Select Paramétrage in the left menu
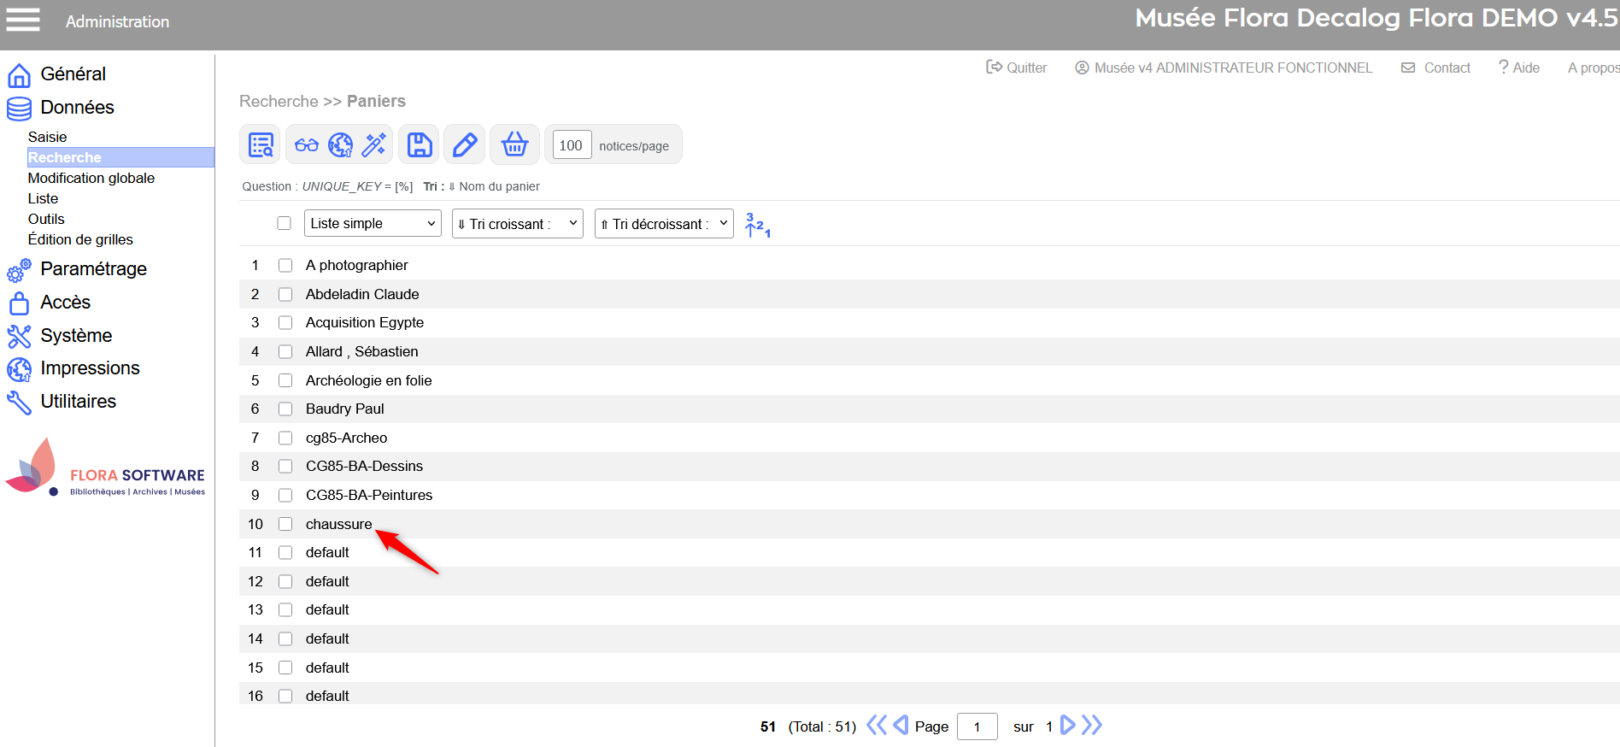The image size is (1620, 747). pyautogui.click(x=93, y=269)
